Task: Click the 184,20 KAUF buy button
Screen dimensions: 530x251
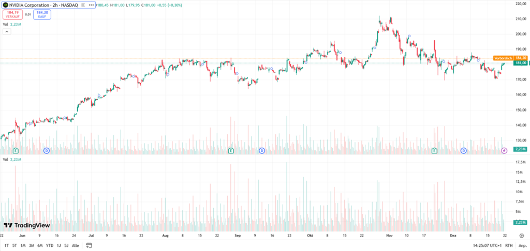Action: pyautogui.click(x=42, y=14)
